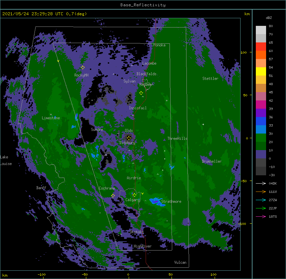
Task: Click the yellow station marker south of RedDeer
Action: tap(141, 93)
